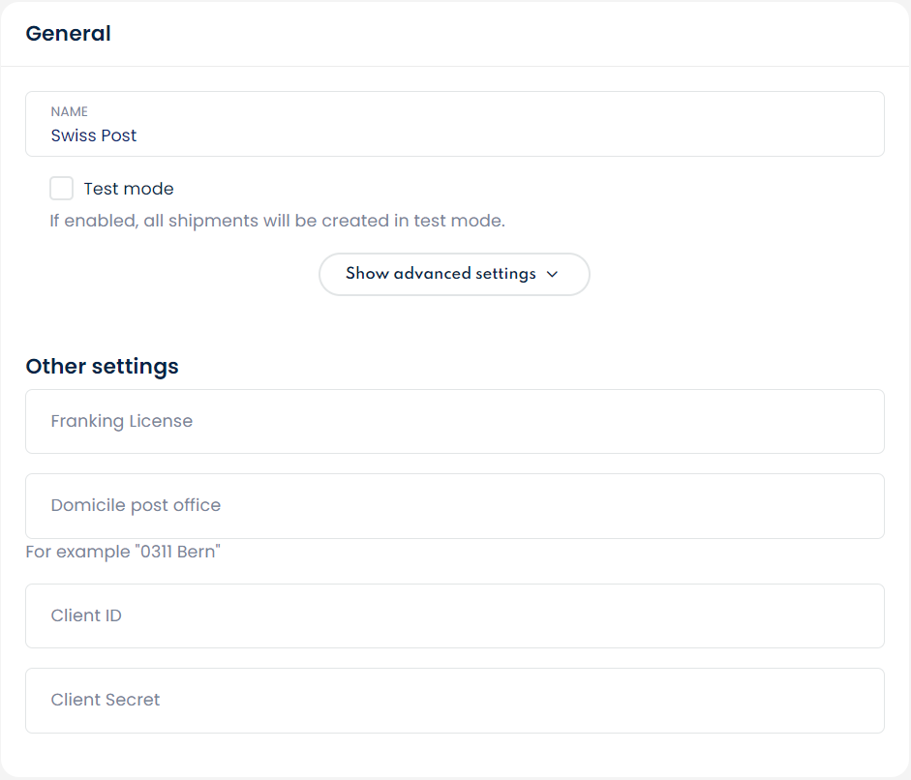Focus the Franking License field
The height and width of the screenshot is (780, 911).
pos(455,422)
